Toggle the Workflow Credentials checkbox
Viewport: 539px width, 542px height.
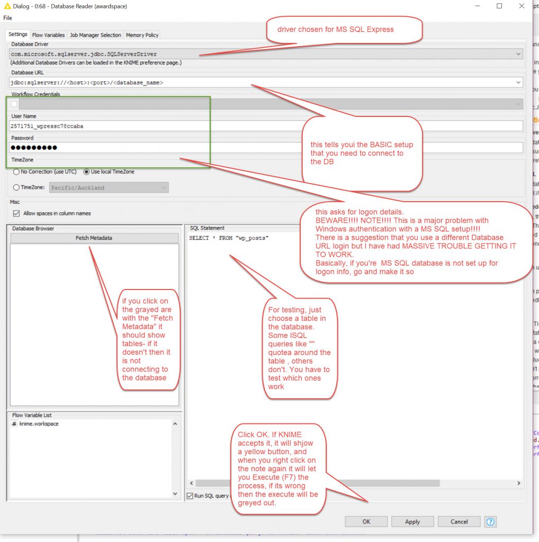pyautogui.click(x=14, y=104)
